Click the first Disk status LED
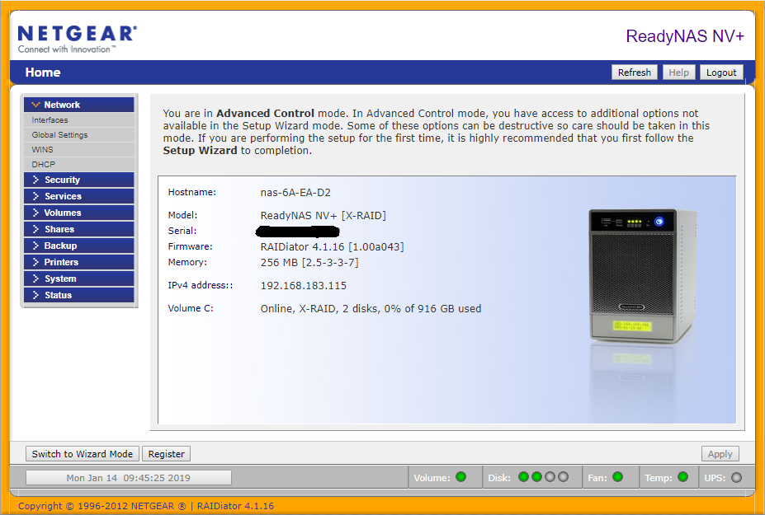The height and width of the screenshot is (515, 765). [x=523, y=477]
